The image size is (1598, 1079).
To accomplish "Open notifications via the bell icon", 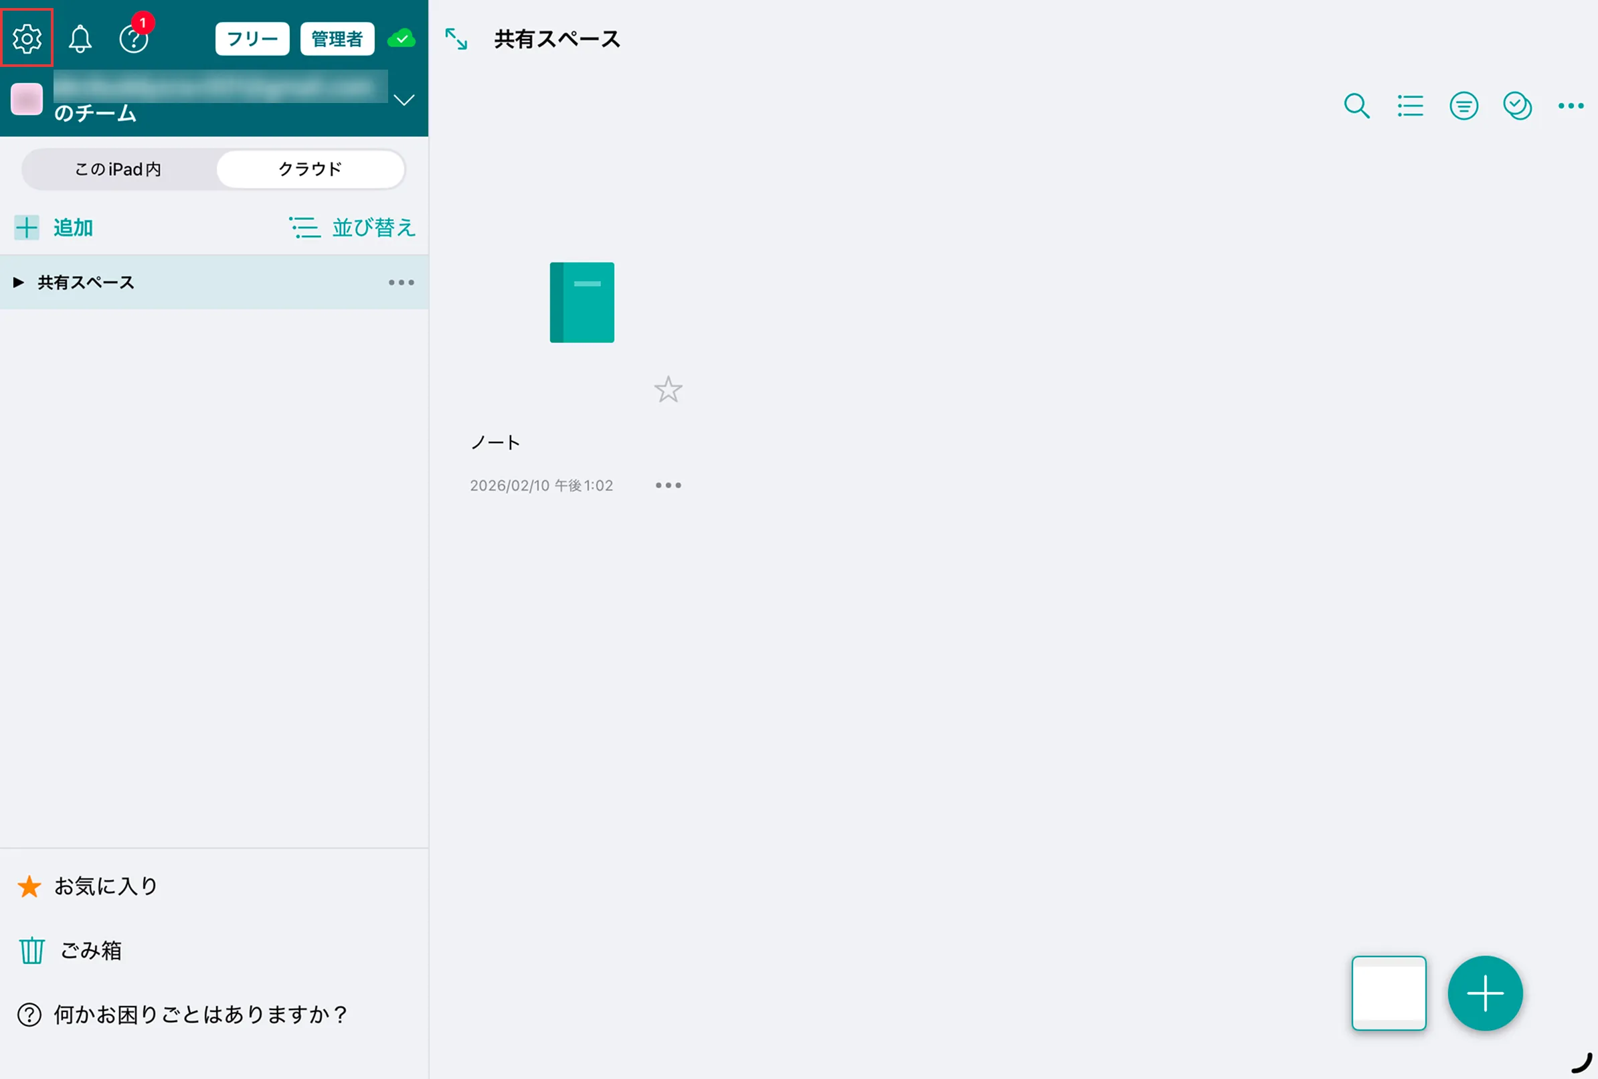I will tap(80, 39).
